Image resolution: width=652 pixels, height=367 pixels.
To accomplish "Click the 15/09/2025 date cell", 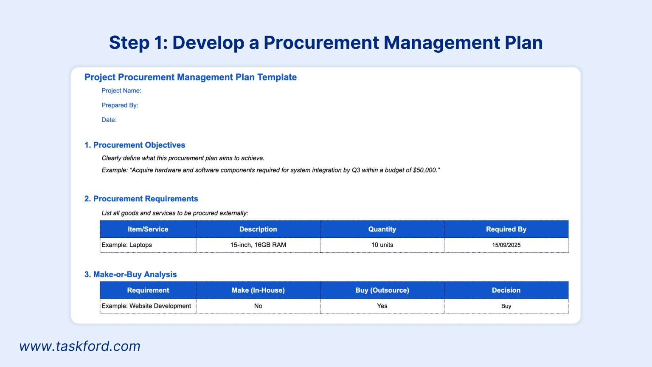I will [506, 245].
